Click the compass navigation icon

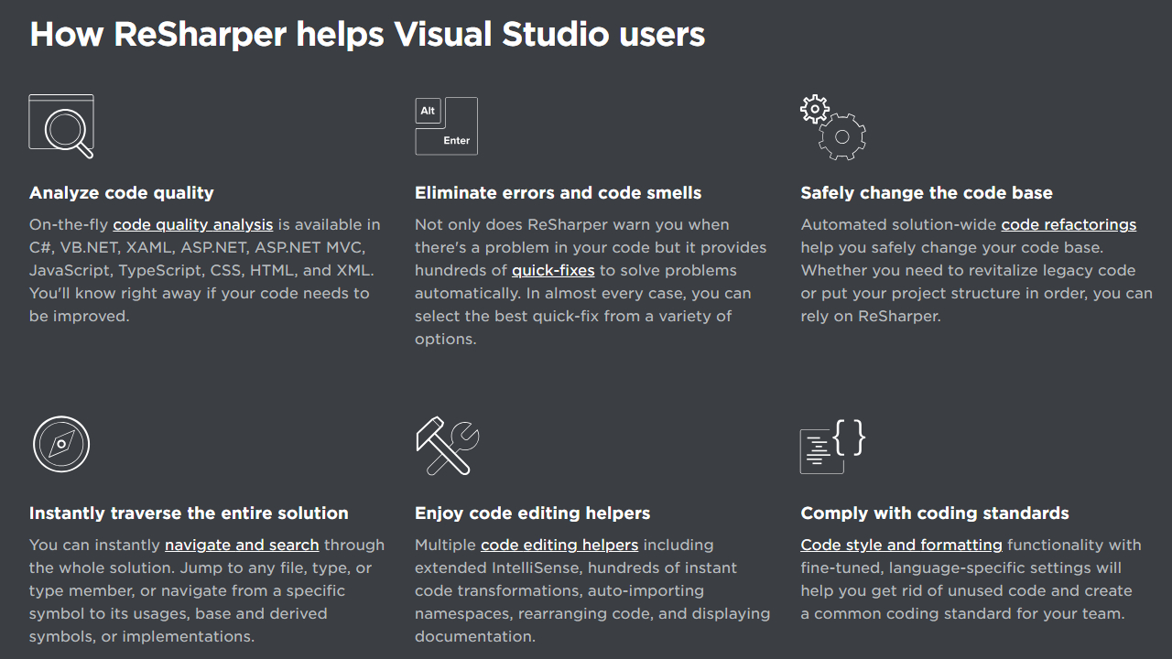click(x=61, y=445)
